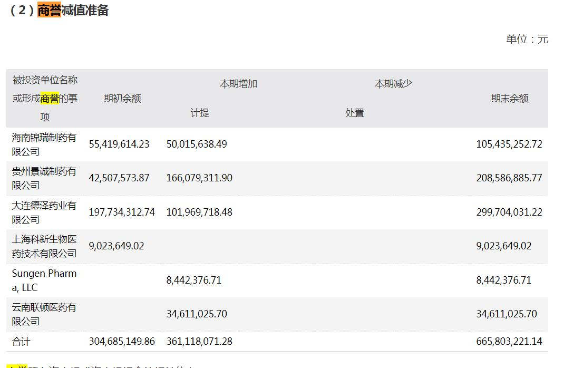This screenshot has height=368, width=564.
Task: Select 34,611,025.70 in the 期末余额 column
Action: pos(507,314)
